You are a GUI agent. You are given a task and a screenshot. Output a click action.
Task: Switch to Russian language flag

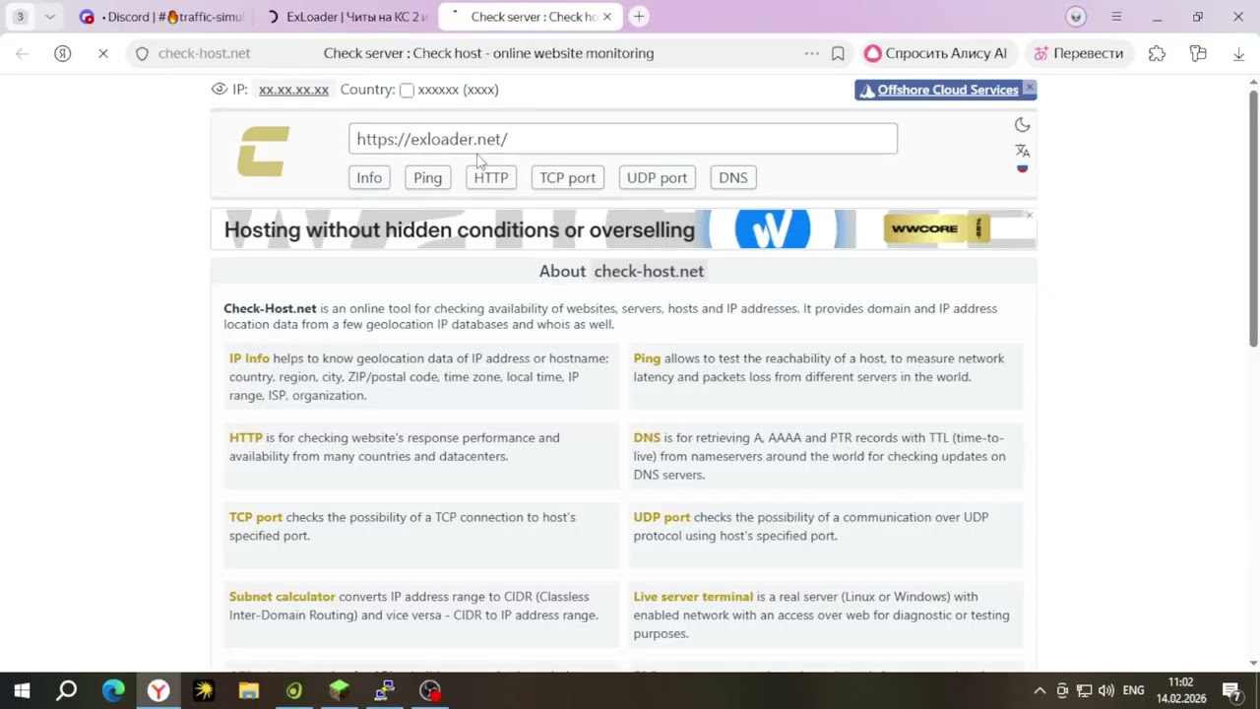pyautogui.click(x=1023, y=168)
